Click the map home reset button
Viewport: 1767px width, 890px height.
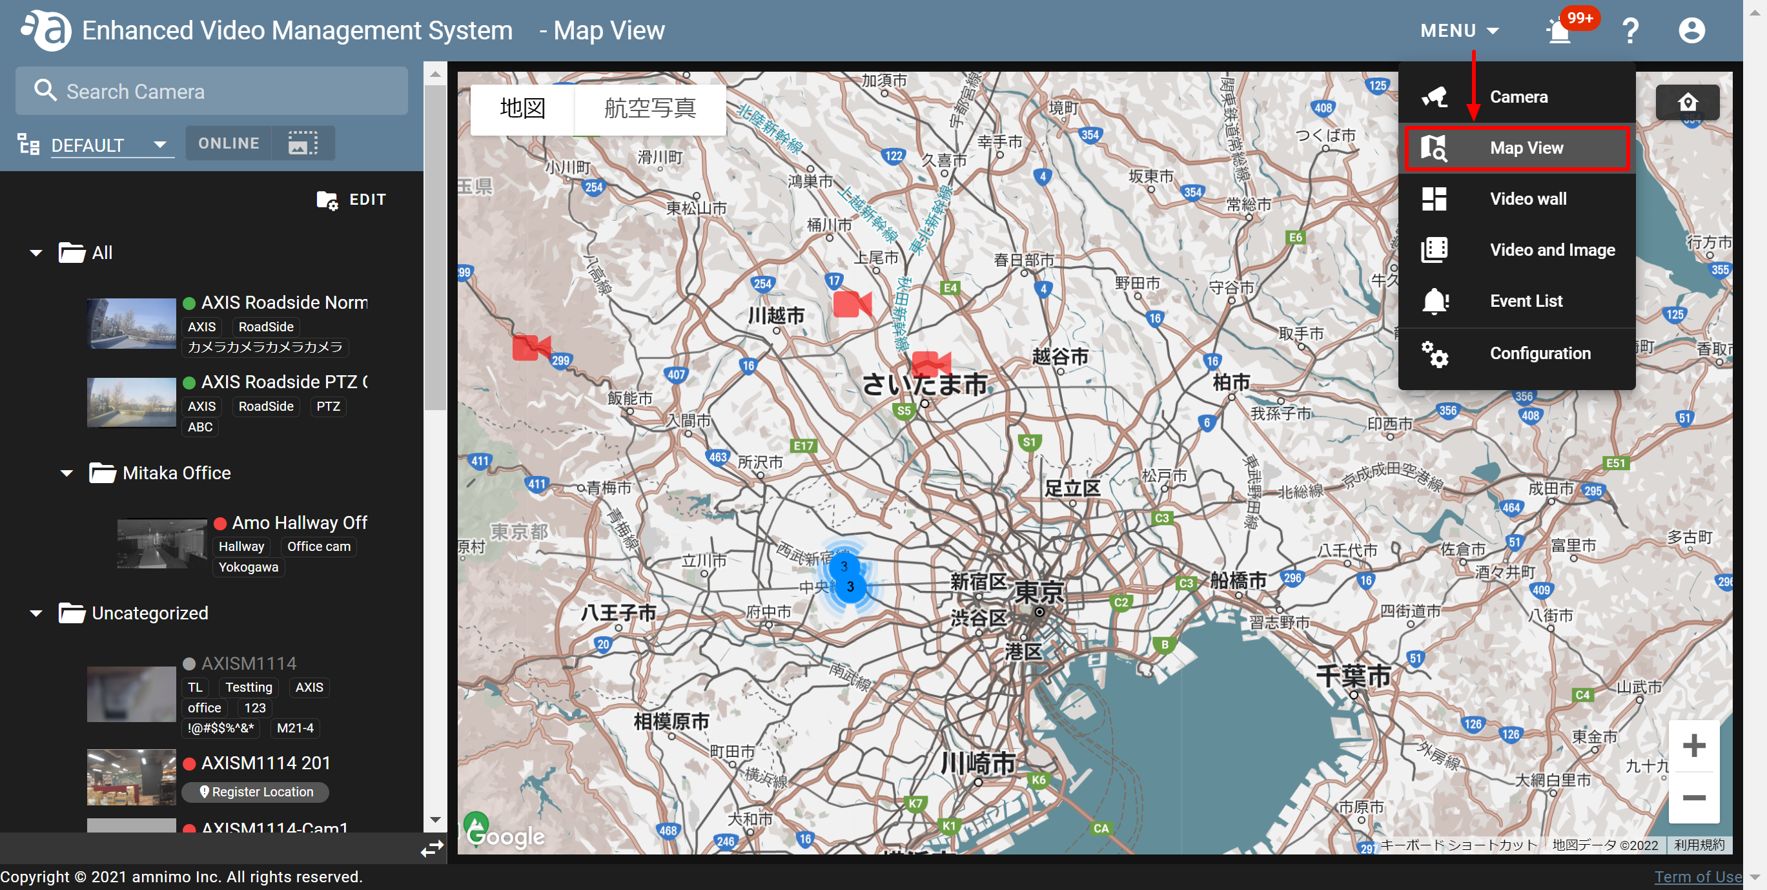tap(1687, 103)
